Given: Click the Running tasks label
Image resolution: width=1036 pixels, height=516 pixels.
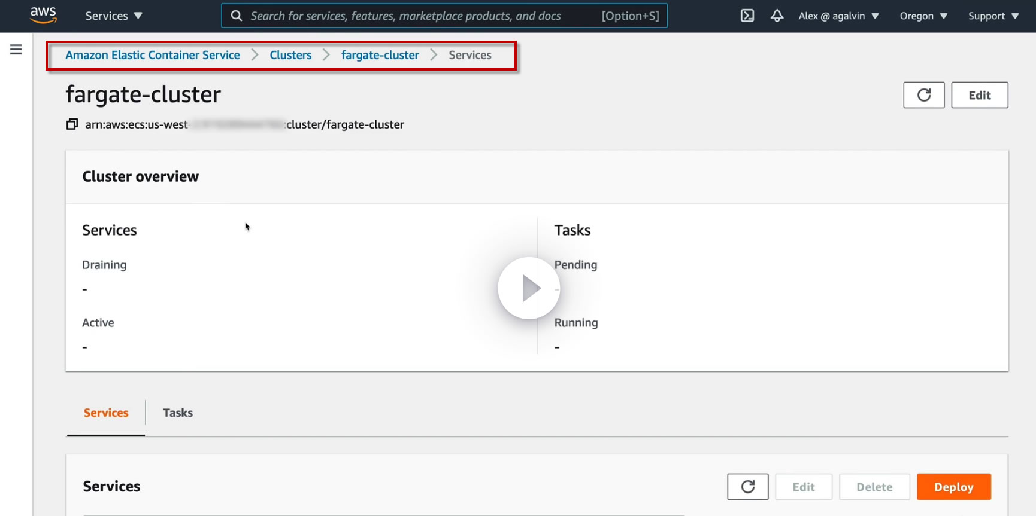Looking at the screenshot, I should tap(576, 323).
